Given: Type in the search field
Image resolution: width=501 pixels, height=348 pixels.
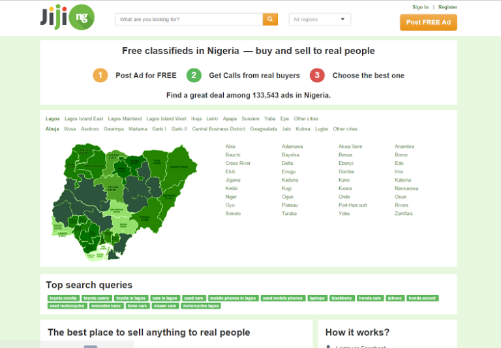Looking at the screenshot, I should (189, 20).
